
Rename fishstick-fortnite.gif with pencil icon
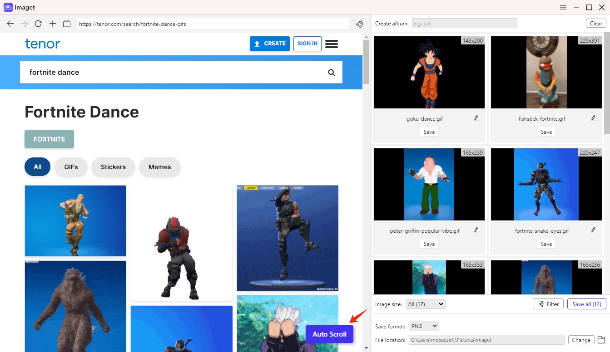(x=594, y=118)
